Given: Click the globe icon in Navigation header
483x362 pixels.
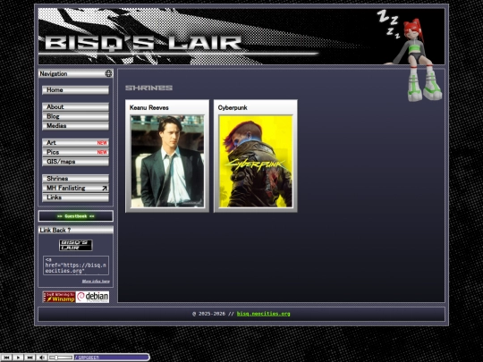Looking at the screenshot, I should click(108, 73).
